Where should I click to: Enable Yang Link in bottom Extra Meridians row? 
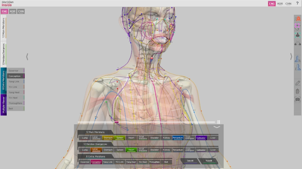click(108, 162)
